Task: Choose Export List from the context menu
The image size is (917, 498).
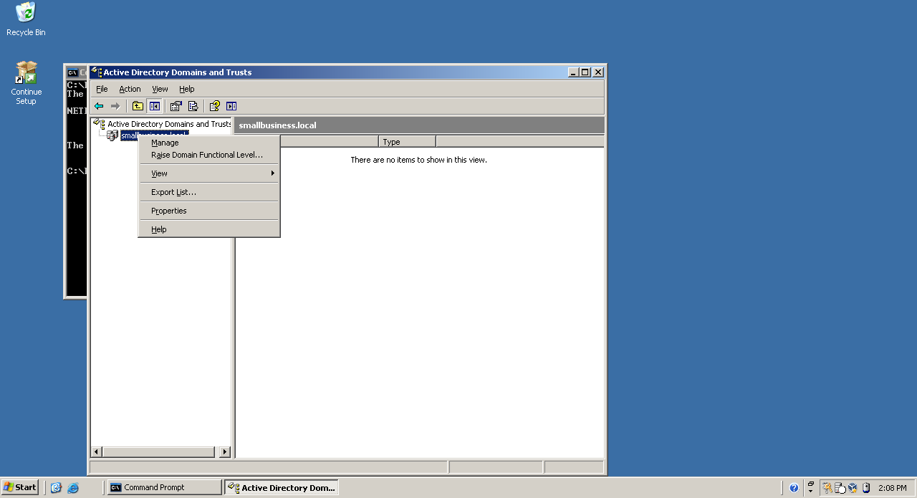Action: click(208, 192)
